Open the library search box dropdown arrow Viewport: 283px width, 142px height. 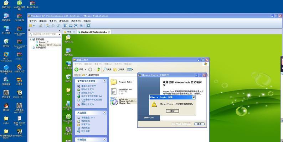pos(59,35)
